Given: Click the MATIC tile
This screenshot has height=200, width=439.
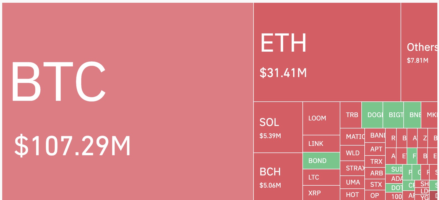Looking at the screenshot, I should (352, 137).
